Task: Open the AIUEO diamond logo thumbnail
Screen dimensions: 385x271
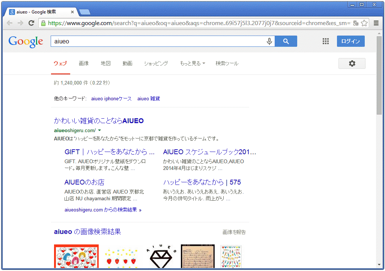Action: click(161, 256)
